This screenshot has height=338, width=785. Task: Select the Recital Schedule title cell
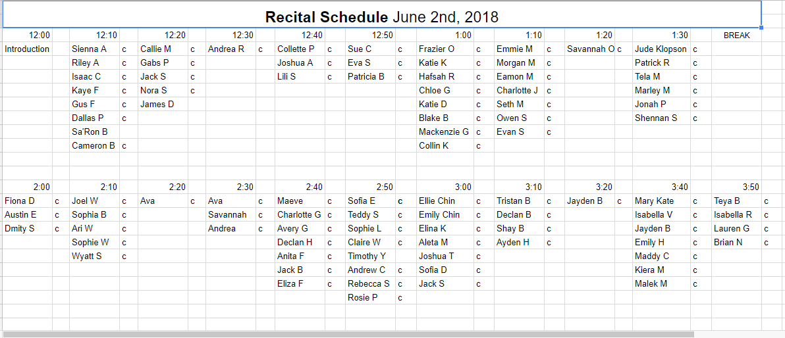pos(381,14)
